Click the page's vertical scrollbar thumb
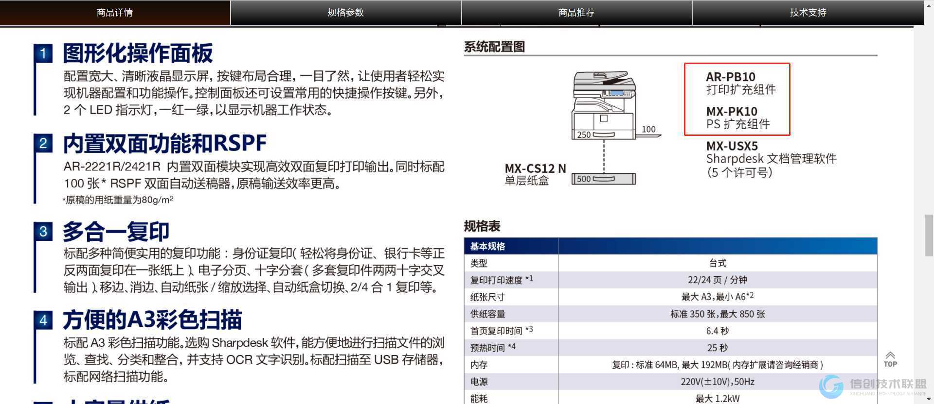This screenshot has width=934, height=404. [929, 235]
